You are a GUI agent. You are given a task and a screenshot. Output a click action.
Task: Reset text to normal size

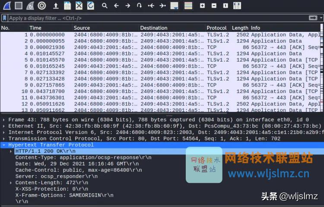tap(226, 6)
